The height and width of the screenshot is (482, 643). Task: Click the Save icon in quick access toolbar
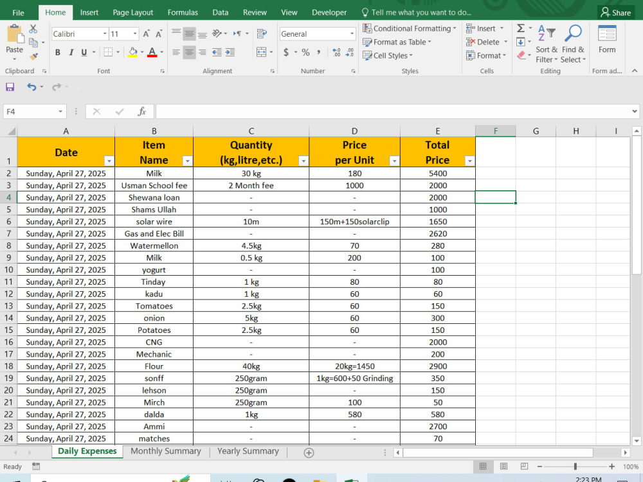click(10, 87)
